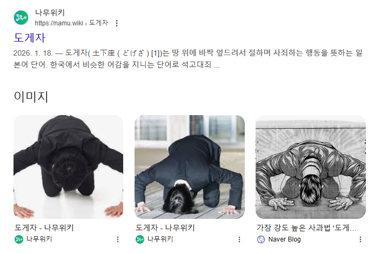Open first thumbnail of person bowing on white floor
Viewport: 375px width, 254px height.
[x=69, y=166]
